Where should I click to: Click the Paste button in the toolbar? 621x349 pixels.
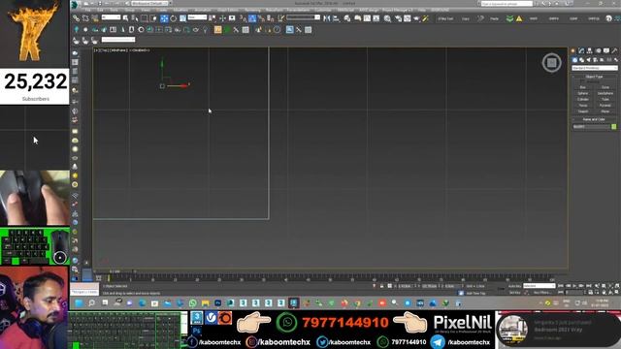coord(494,18)
